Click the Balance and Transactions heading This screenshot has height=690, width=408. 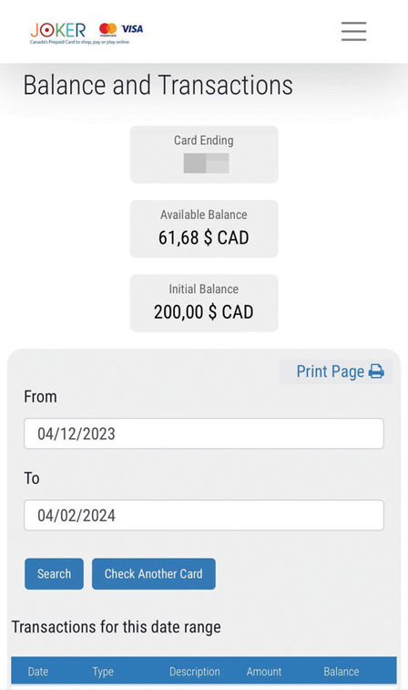pos(158,85)
